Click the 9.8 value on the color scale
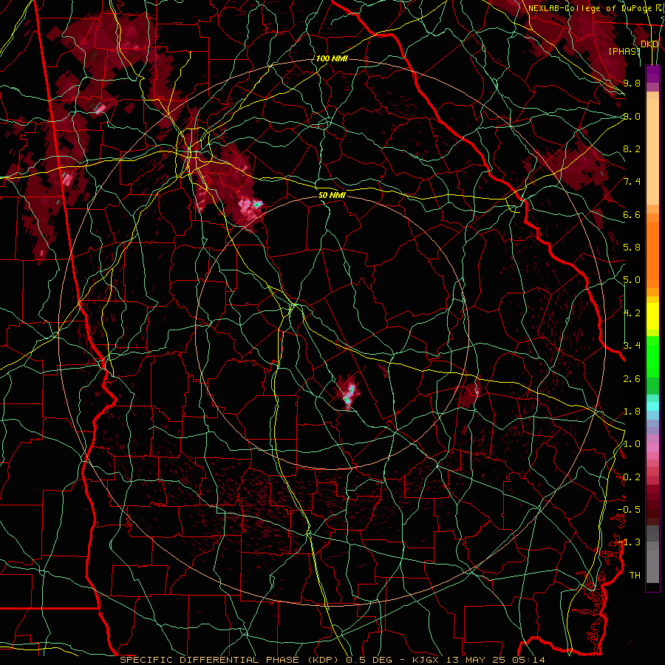Image resolution: width=665 pixels, height=665 pixels. (x=632, y=83)
